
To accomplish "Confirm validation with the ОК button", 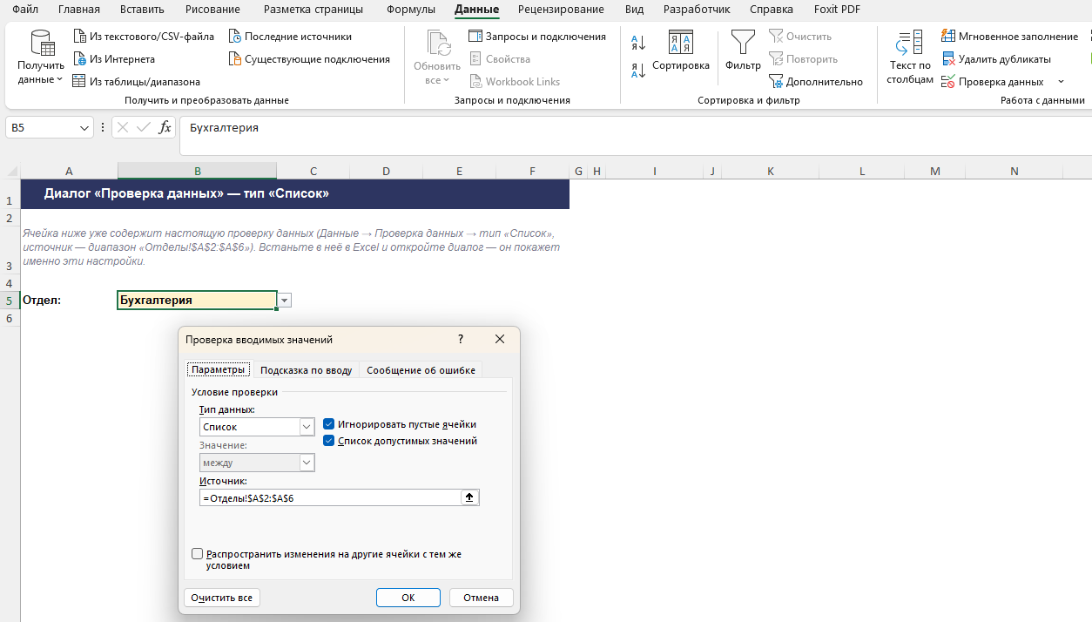I will [408, 598].
